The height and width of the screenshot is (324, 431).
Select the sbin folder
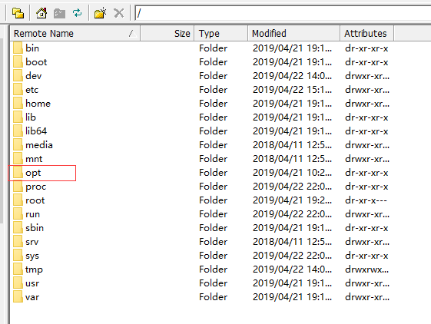(x=35, y=228)
